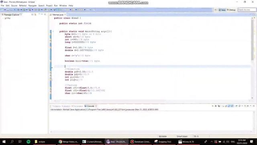
Task: Toggle Link with Editor in Package Explorer
Action: 35,14
